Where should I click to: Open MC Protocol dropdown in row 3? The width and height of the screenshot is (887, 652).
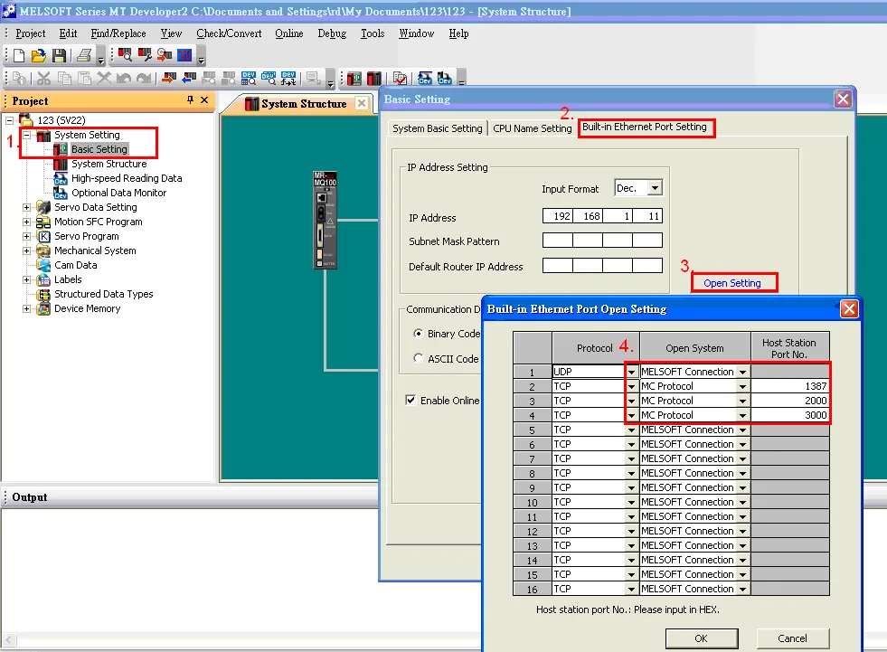point(742,401)
